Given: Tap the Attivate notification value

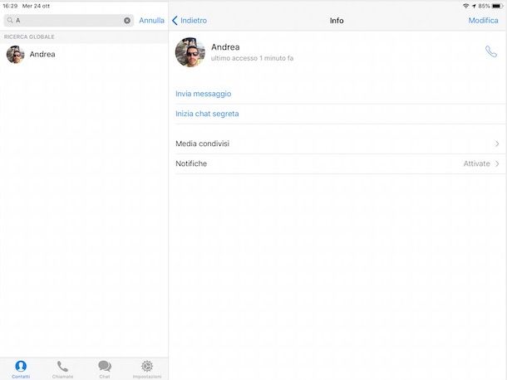Looking at the screenshot, I should point(476,163).
